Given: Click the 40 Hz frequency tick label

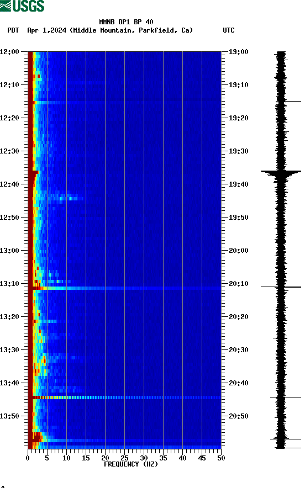Looking at the screenshot, I should pyautogui.click(x=182, y=458).
